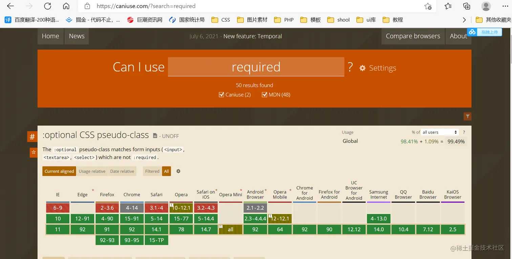Open the table settings gear next to All
The height and width of the screenshot is (259, 512).
pyautogui.click(x=178, y=171)
